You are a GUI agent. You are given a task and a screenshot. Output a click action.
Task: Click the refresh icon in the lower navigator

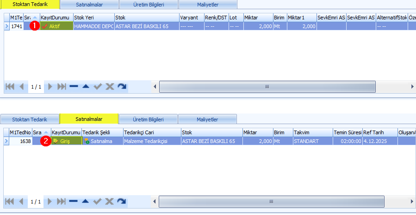(121, 202)
